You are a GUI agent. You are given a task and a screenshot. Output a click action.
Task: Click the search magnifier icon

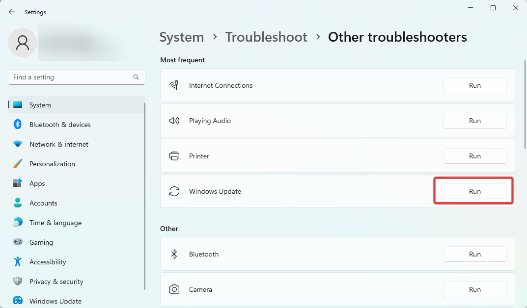point(136,77)
